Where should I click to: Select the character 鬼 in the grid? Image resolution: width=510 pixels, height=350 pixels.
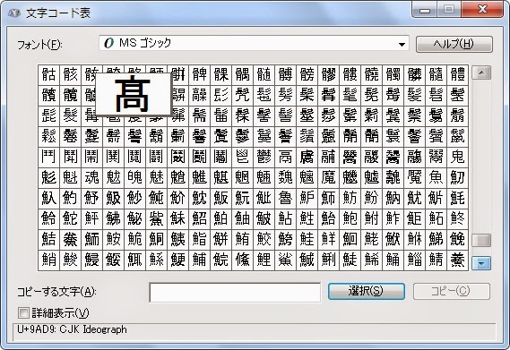click(x=458, y=157)
